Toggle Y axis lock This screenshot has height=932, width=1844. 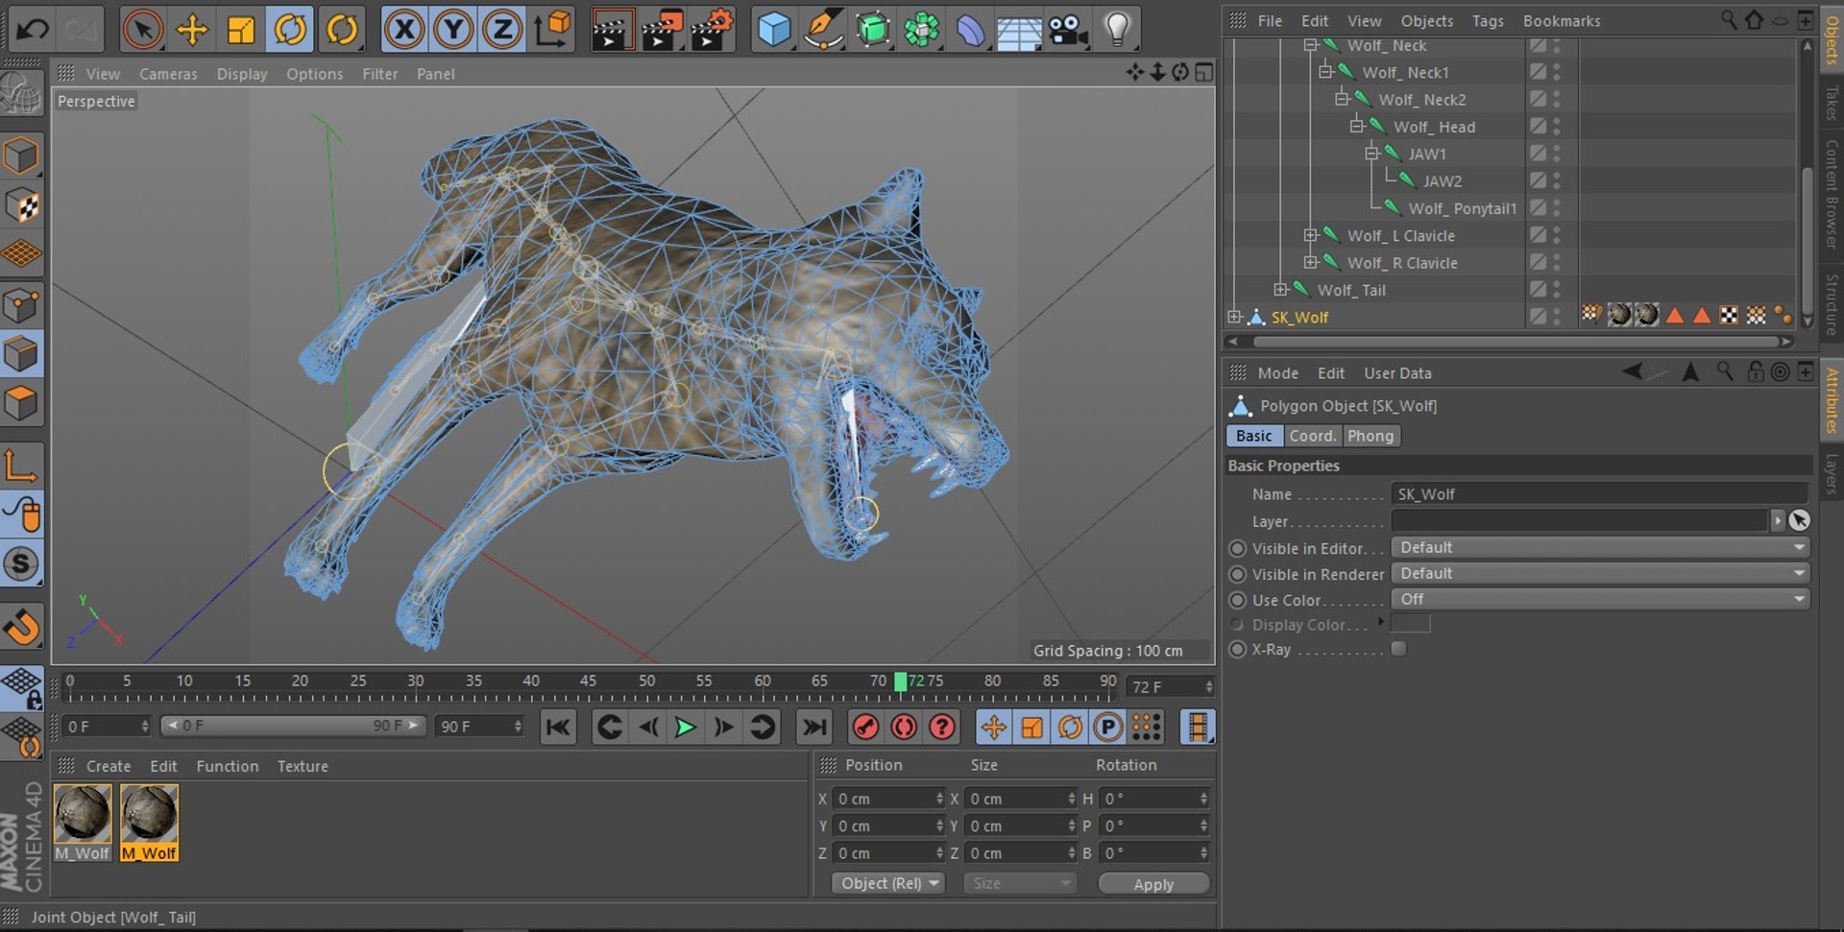(x=453, y=29)
